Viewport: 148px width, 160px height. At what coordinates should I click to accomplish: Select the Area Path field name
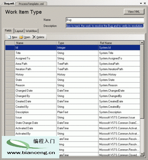[x=36, y=64]
